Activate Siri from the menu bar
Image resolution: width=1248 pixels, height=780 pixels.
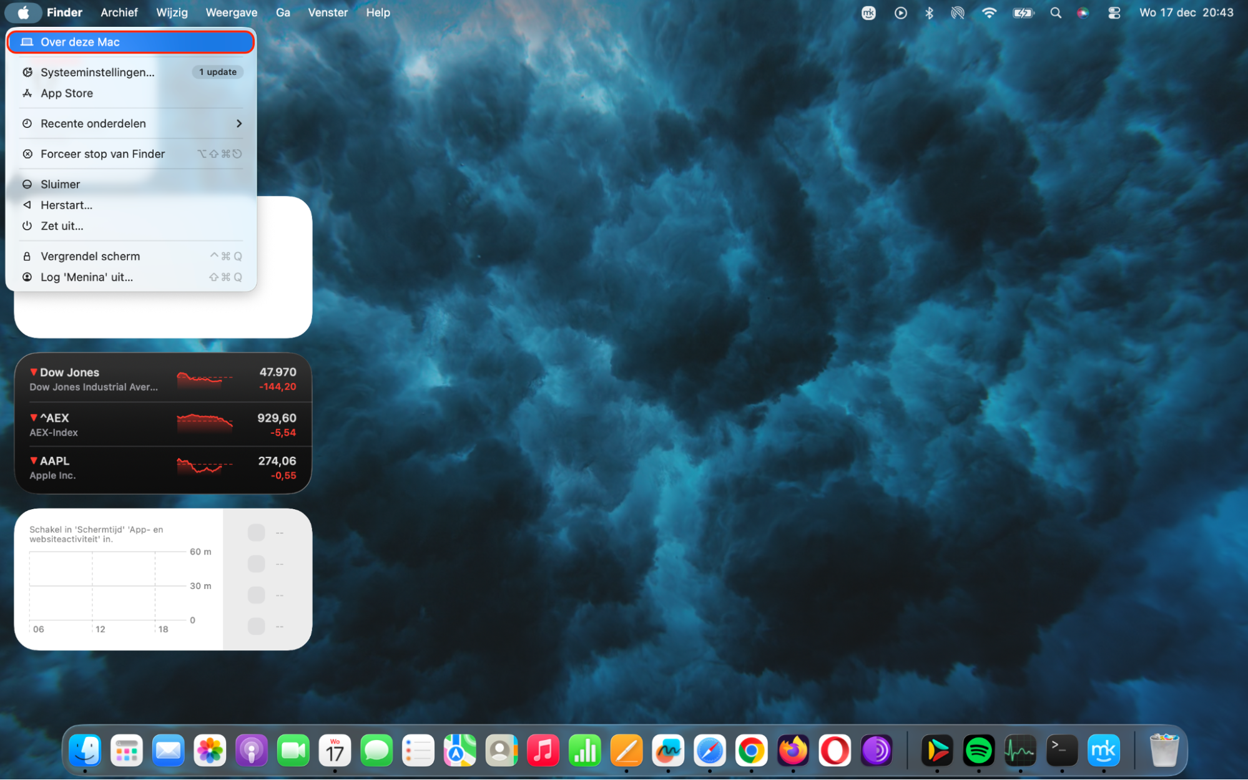1083,12
